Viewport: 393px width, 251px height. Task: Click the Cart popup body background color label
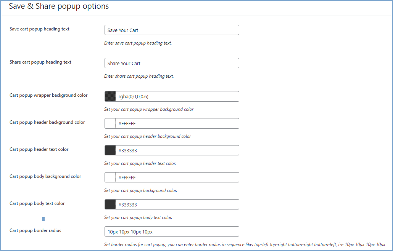(x=45, y=176)
